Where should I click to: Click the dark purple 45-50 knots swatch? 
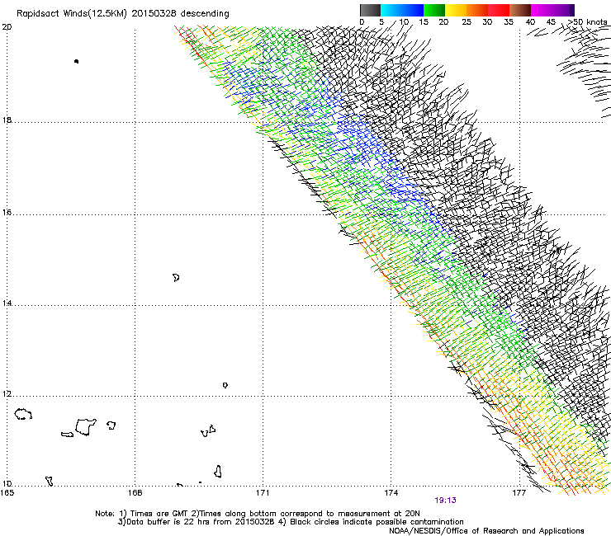point(563,10)
